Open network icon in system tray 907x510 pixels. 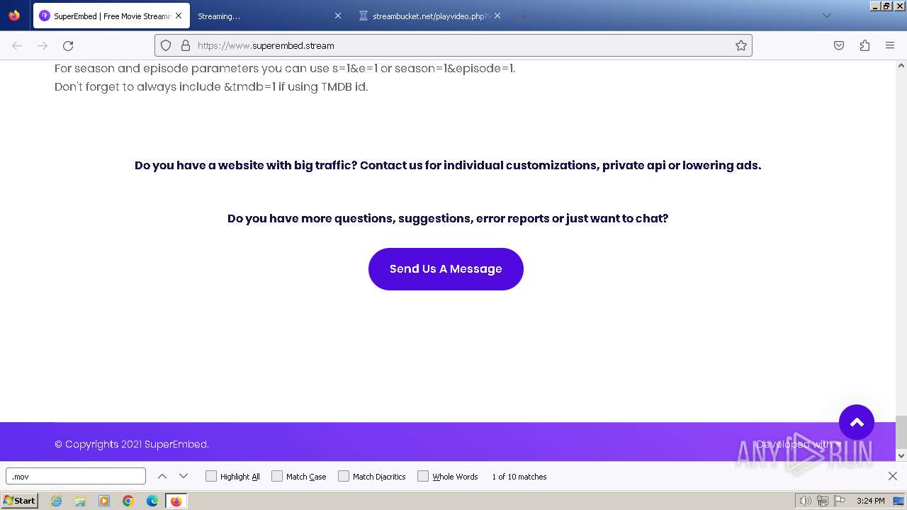point(823,501)
